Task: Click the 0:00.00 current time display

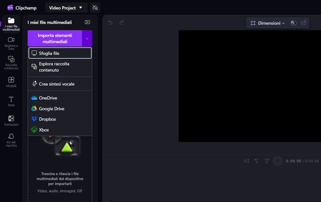Action: (293, 161)
